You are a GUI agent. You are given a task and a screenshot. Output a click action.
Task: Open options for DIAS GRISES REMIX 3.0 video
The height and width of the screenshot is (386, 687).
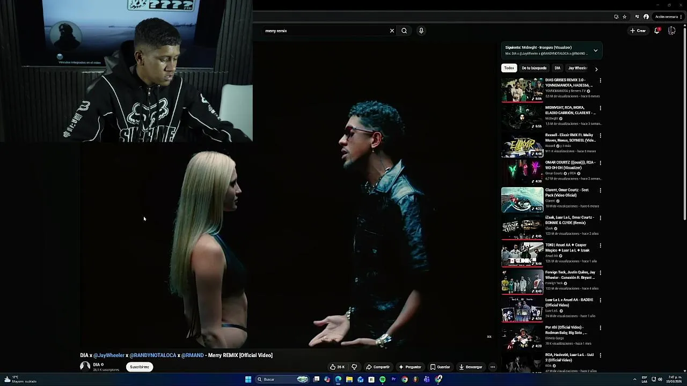600,80
